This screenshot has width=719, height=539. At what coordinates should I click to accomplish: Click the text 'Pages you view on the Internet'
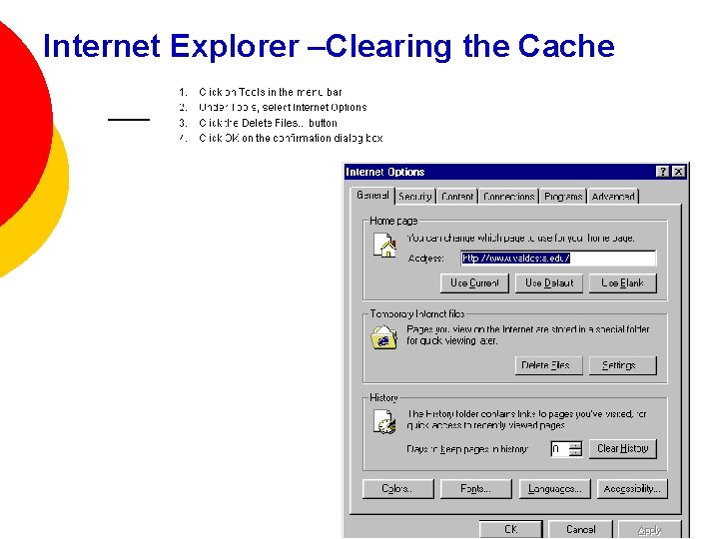point(528,335)
